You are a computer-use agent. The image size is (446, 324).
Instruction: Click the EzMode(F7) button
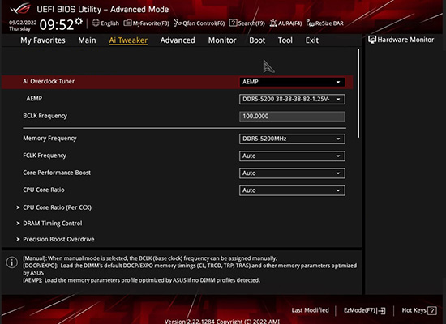[x=364, y=310]
